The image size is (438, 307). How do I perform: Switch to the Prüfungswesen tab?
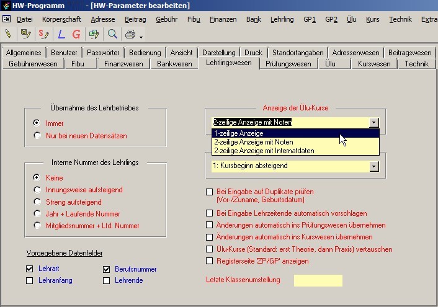[x=288, y=63]
